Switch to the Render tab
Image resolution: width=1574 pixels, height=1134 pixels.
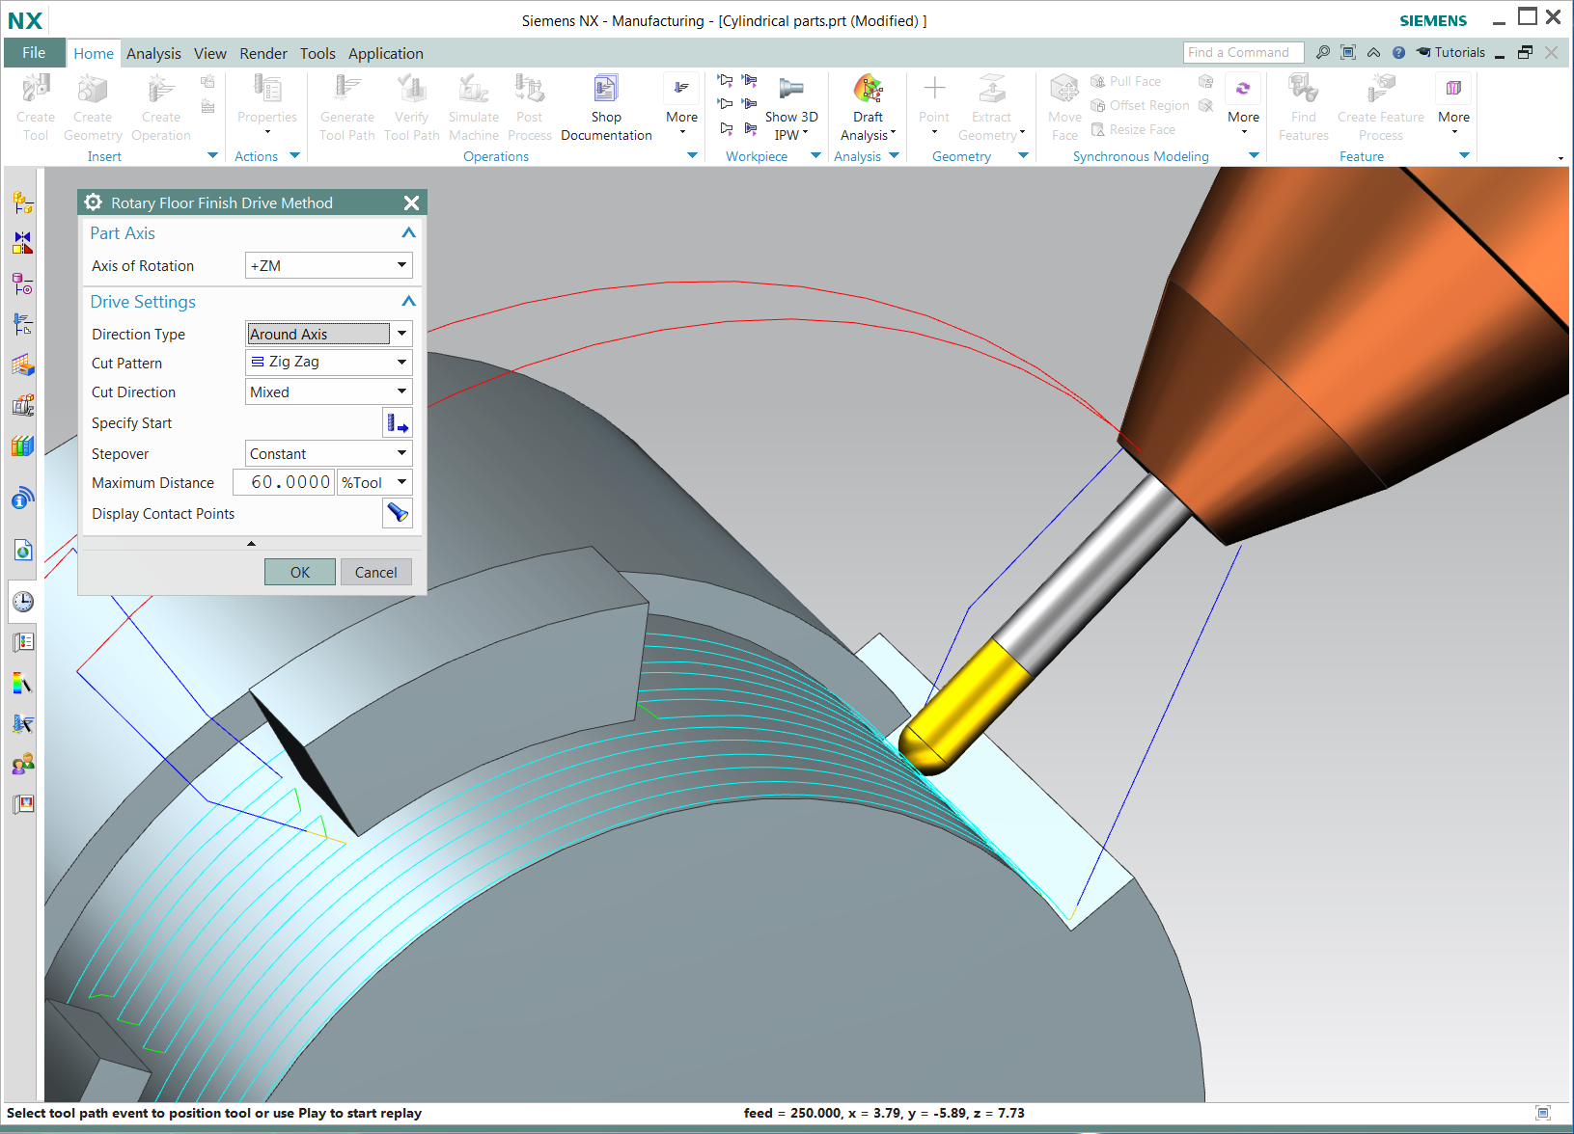tap(263, 54)
